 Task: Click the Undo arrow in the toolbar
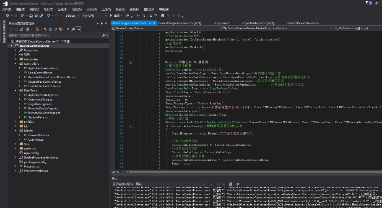pyautogui.click(x=49, y=15)
